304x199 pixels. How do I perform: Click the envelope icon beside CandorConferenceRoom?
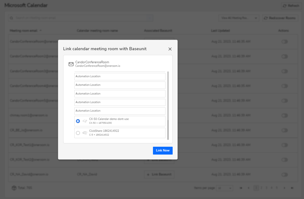[71, 64]
